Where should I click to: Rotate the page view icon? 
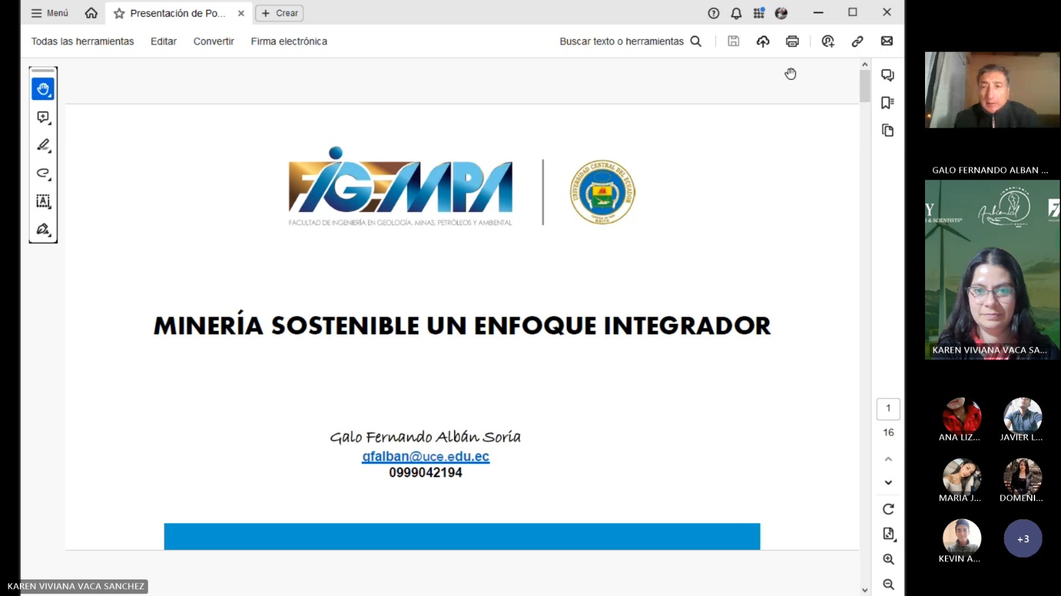click(889, 509)
